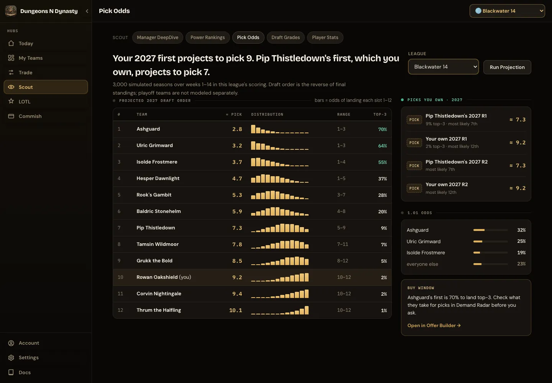This screenshot has height=383, width=552.
Task: Click the Run Projection button
Action: (x=507, y=67)
